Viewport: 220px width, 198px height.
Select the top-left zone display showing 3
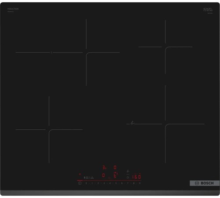click(104, 167)
